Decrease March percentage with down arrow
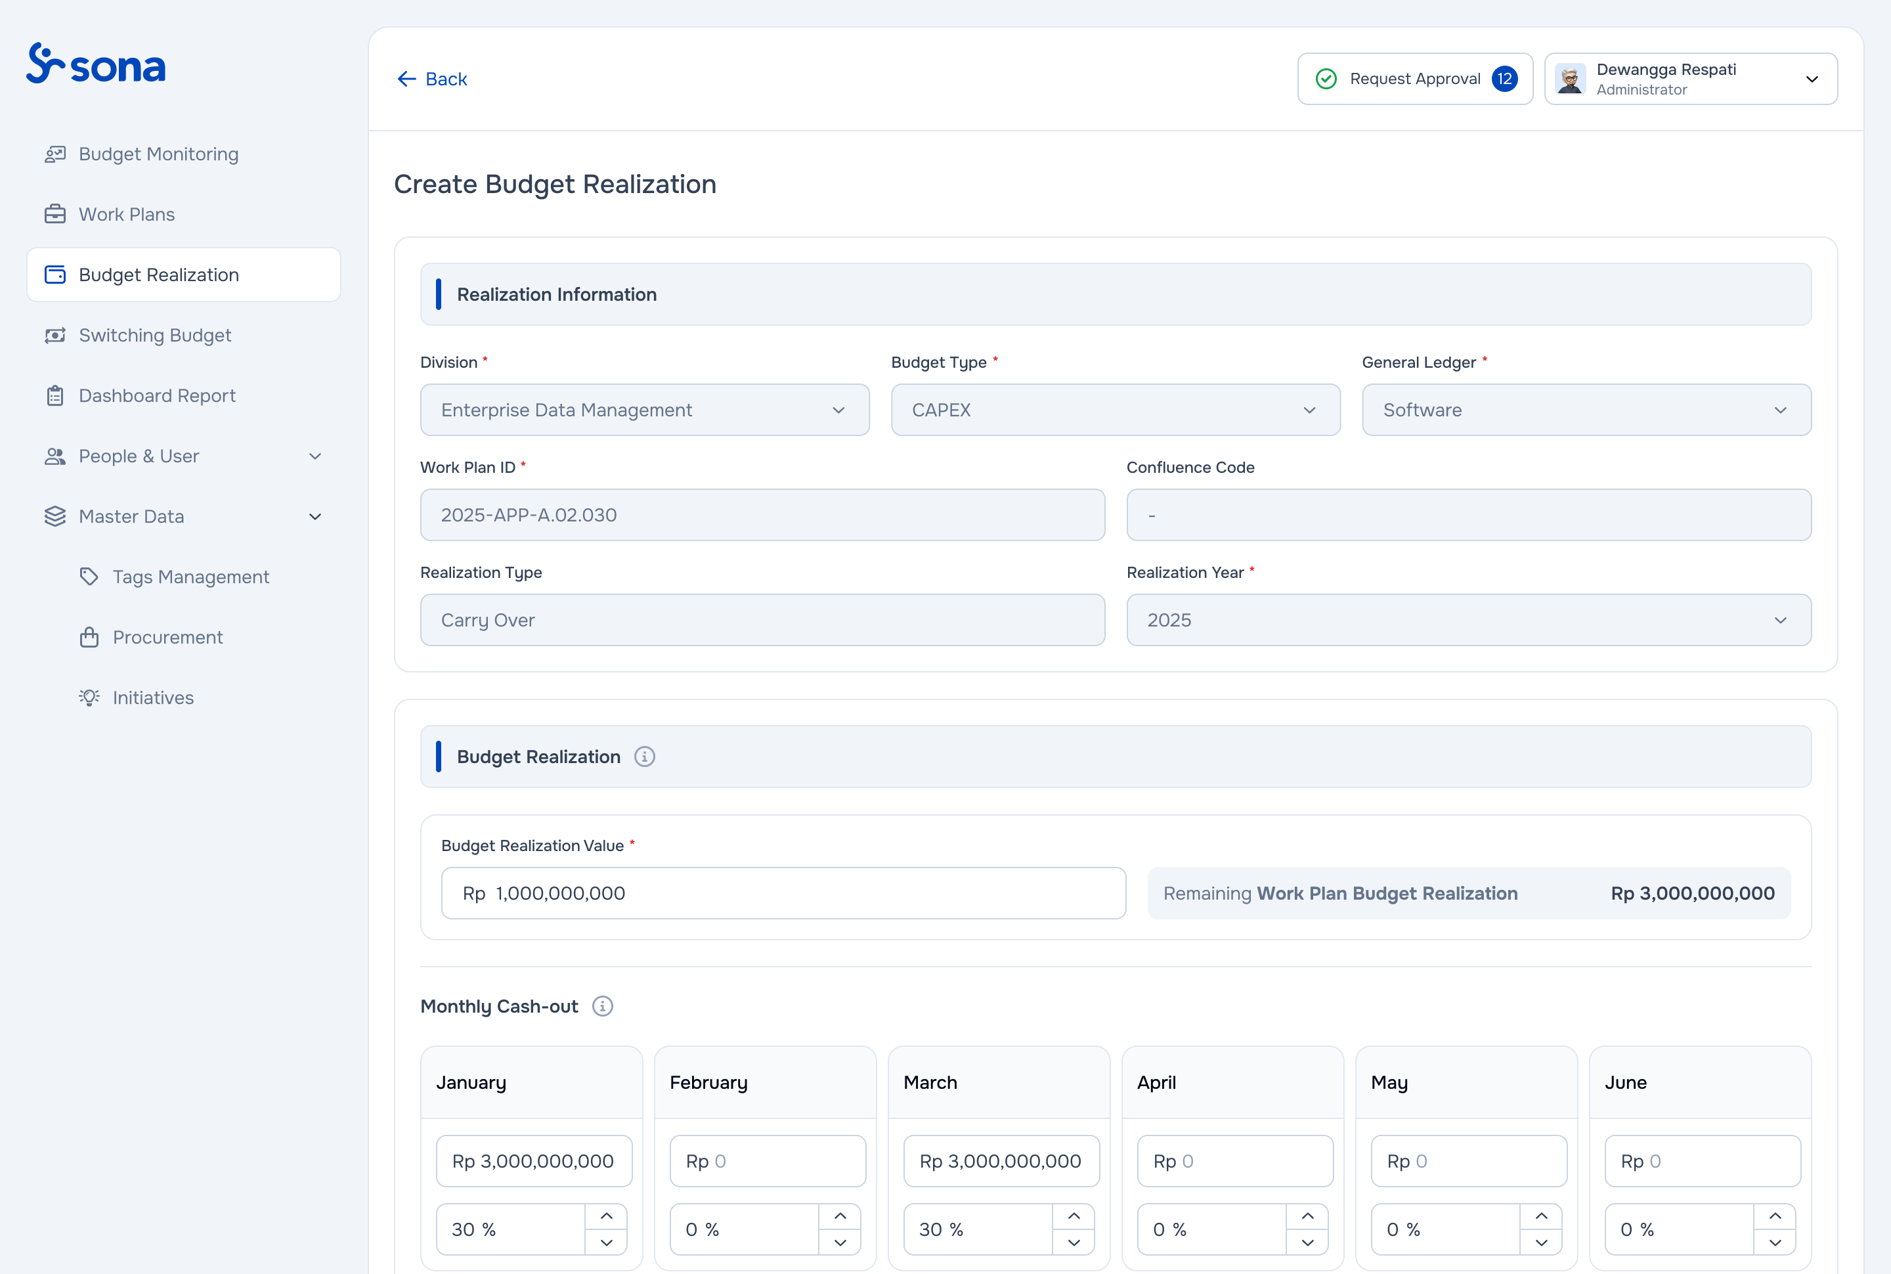 click(x=1074, y=1242)
